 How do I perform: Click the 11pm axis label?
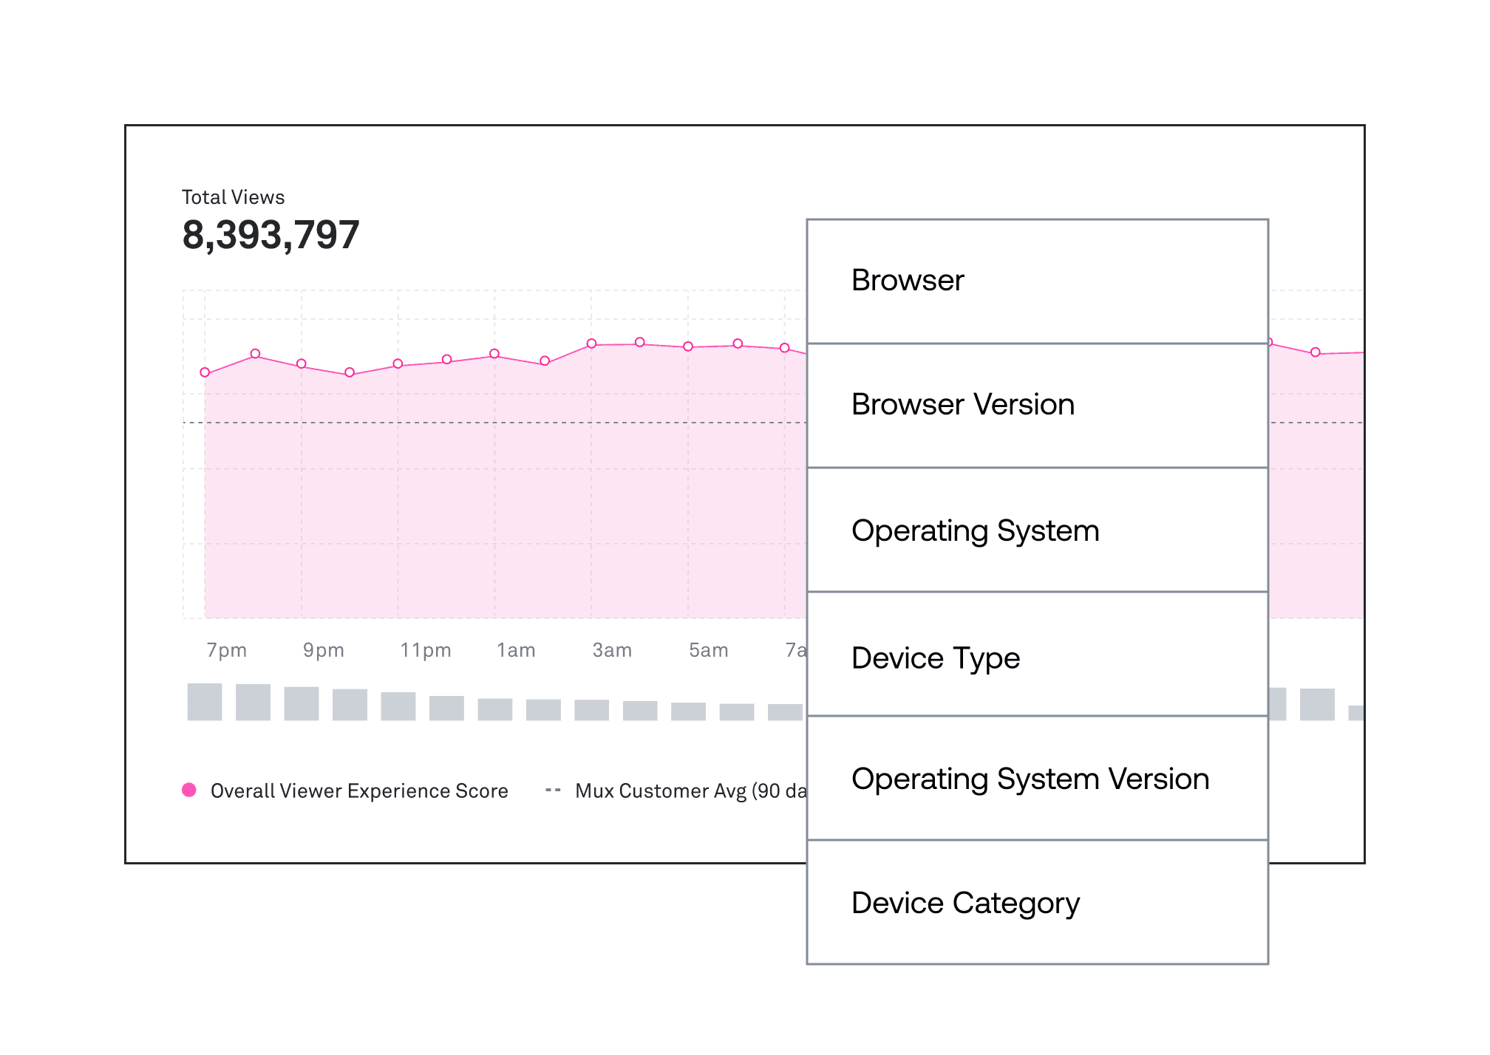click(425, 650)
